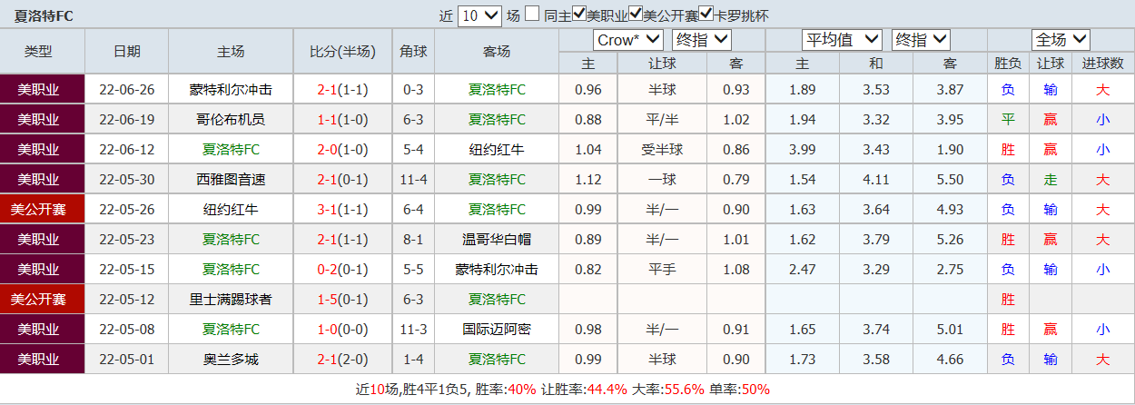Click the 纽约红牛 home team on 22-05-26
Image resolution: width=1135 pixels, height=405 pixels.
click(x=231, y=210)
